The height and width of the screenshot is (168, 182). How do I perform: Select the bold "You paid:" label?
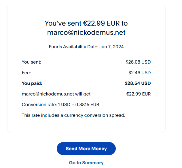pyautogui.click(x=32, y=83)
